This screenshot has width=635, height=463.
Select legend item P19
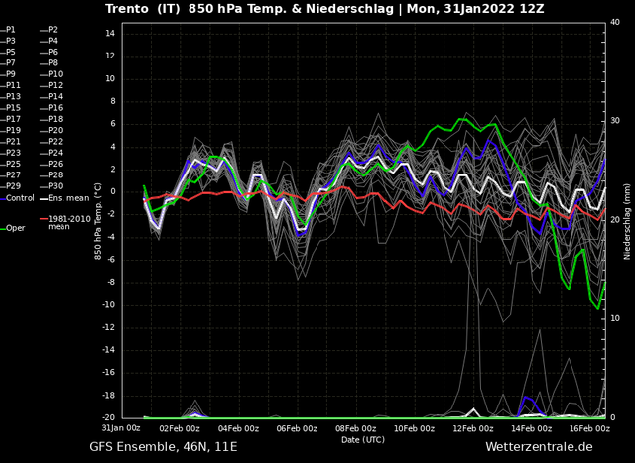pyautogui.click(x=10, y=130)
